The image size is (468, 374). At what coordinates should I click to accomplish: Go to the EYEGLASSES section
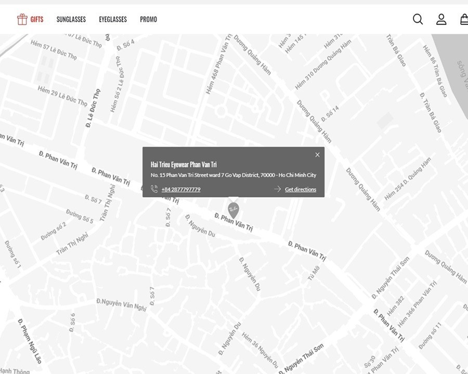click(113, 19)
